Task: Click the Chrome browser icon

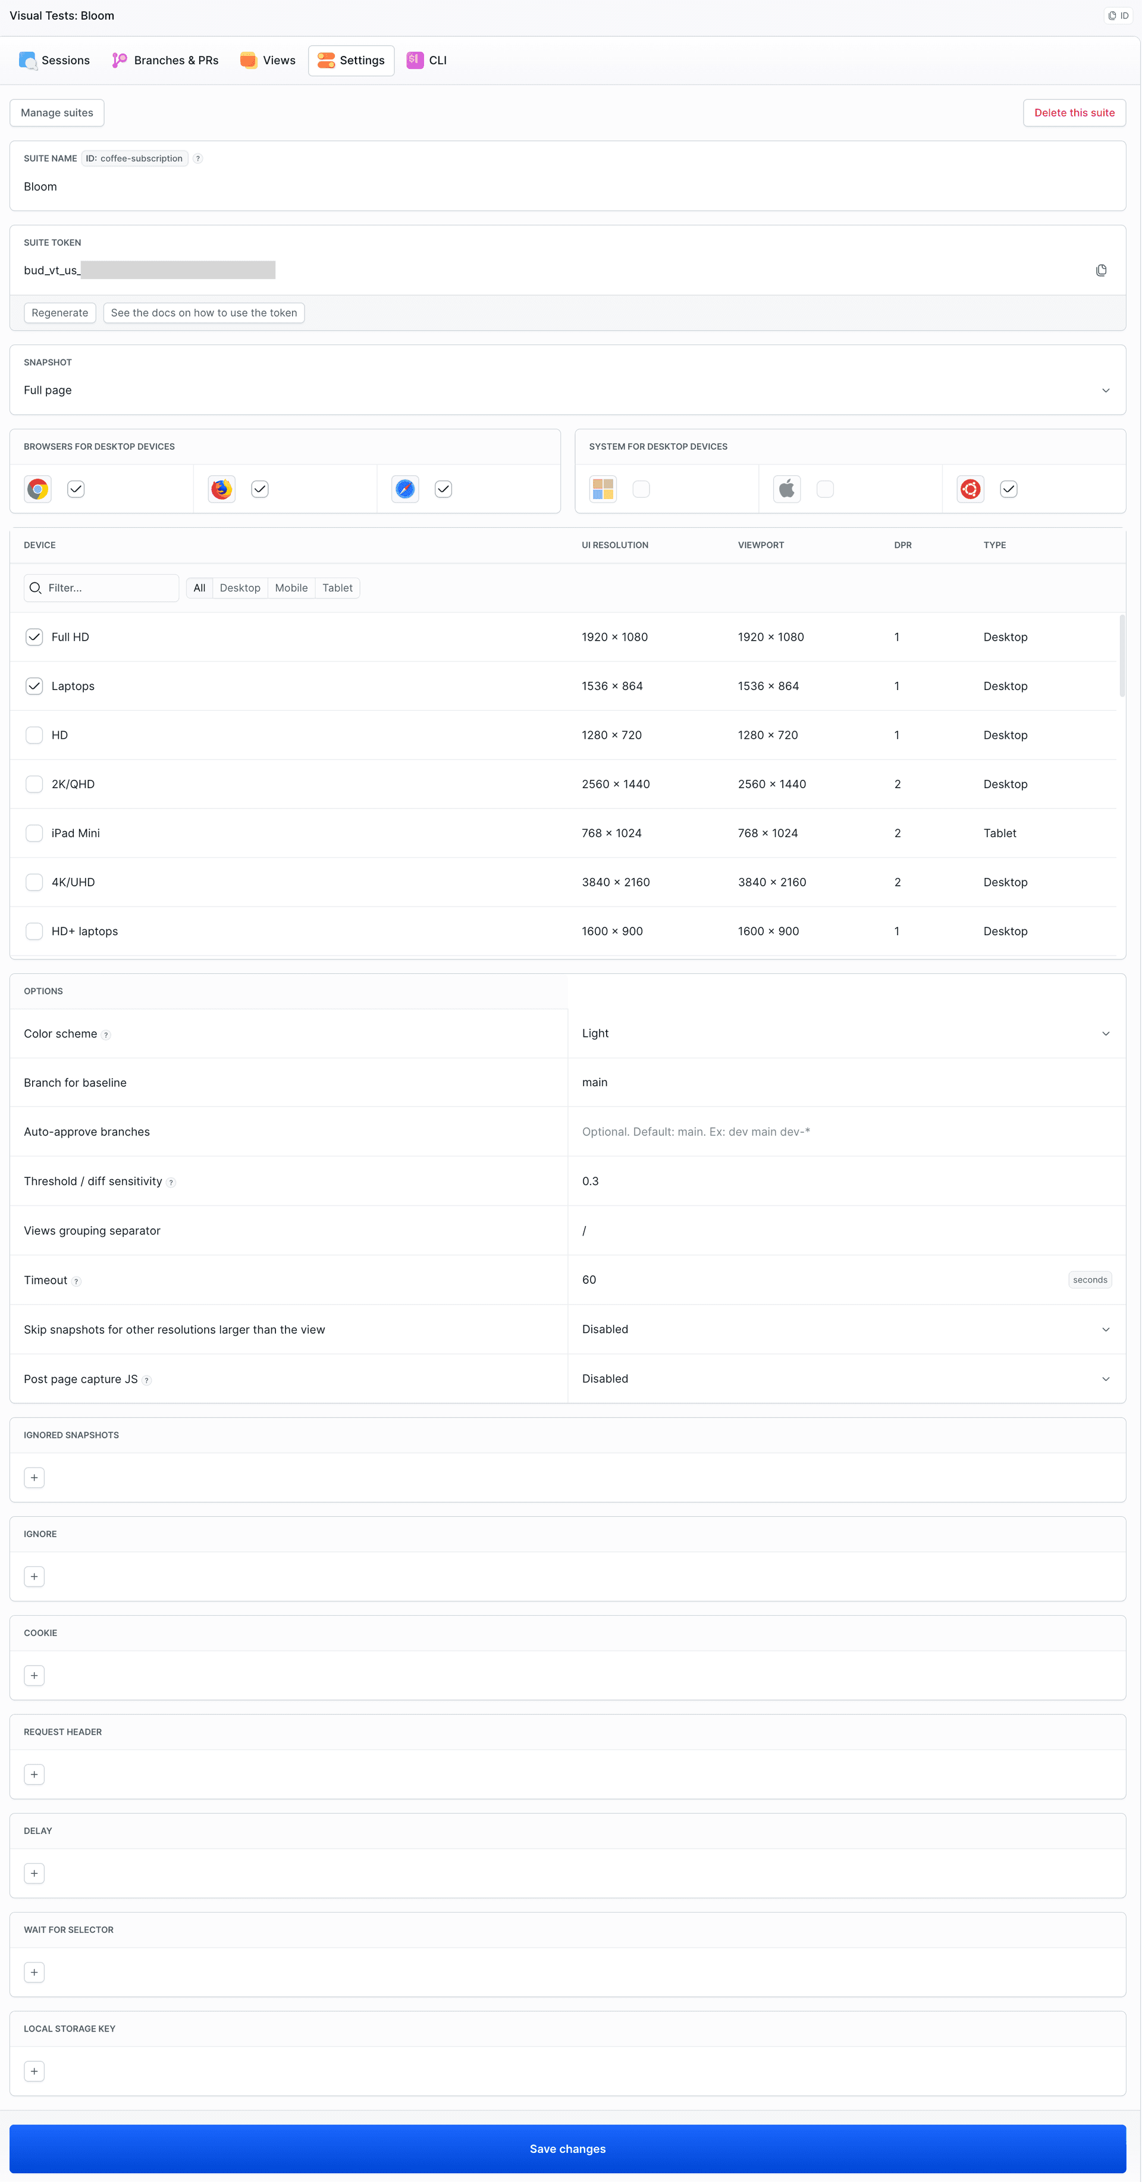Action: tap(37, 489)
